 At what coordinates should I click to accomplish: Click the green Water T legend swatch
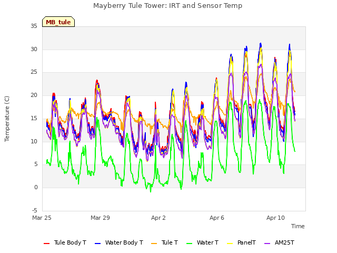click(190, 244)
